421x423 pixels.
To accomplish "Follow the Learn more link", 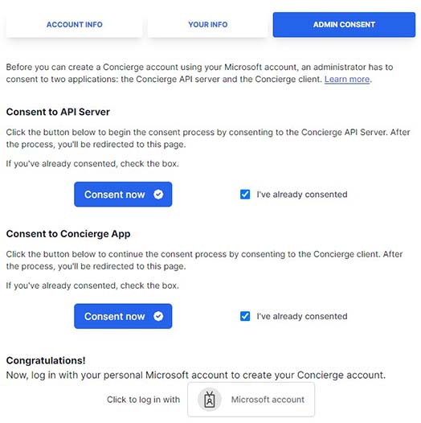I will [347, 80].
